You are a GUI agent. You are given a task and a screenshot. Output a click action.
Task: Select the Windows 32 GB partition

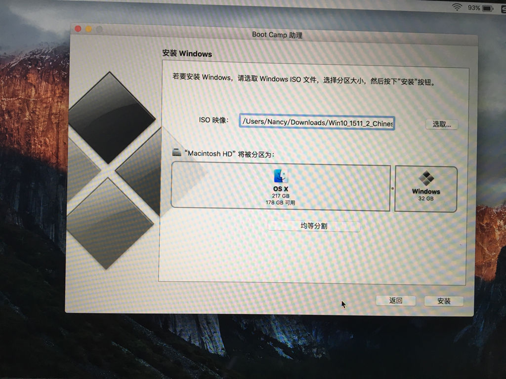point(426,189)
